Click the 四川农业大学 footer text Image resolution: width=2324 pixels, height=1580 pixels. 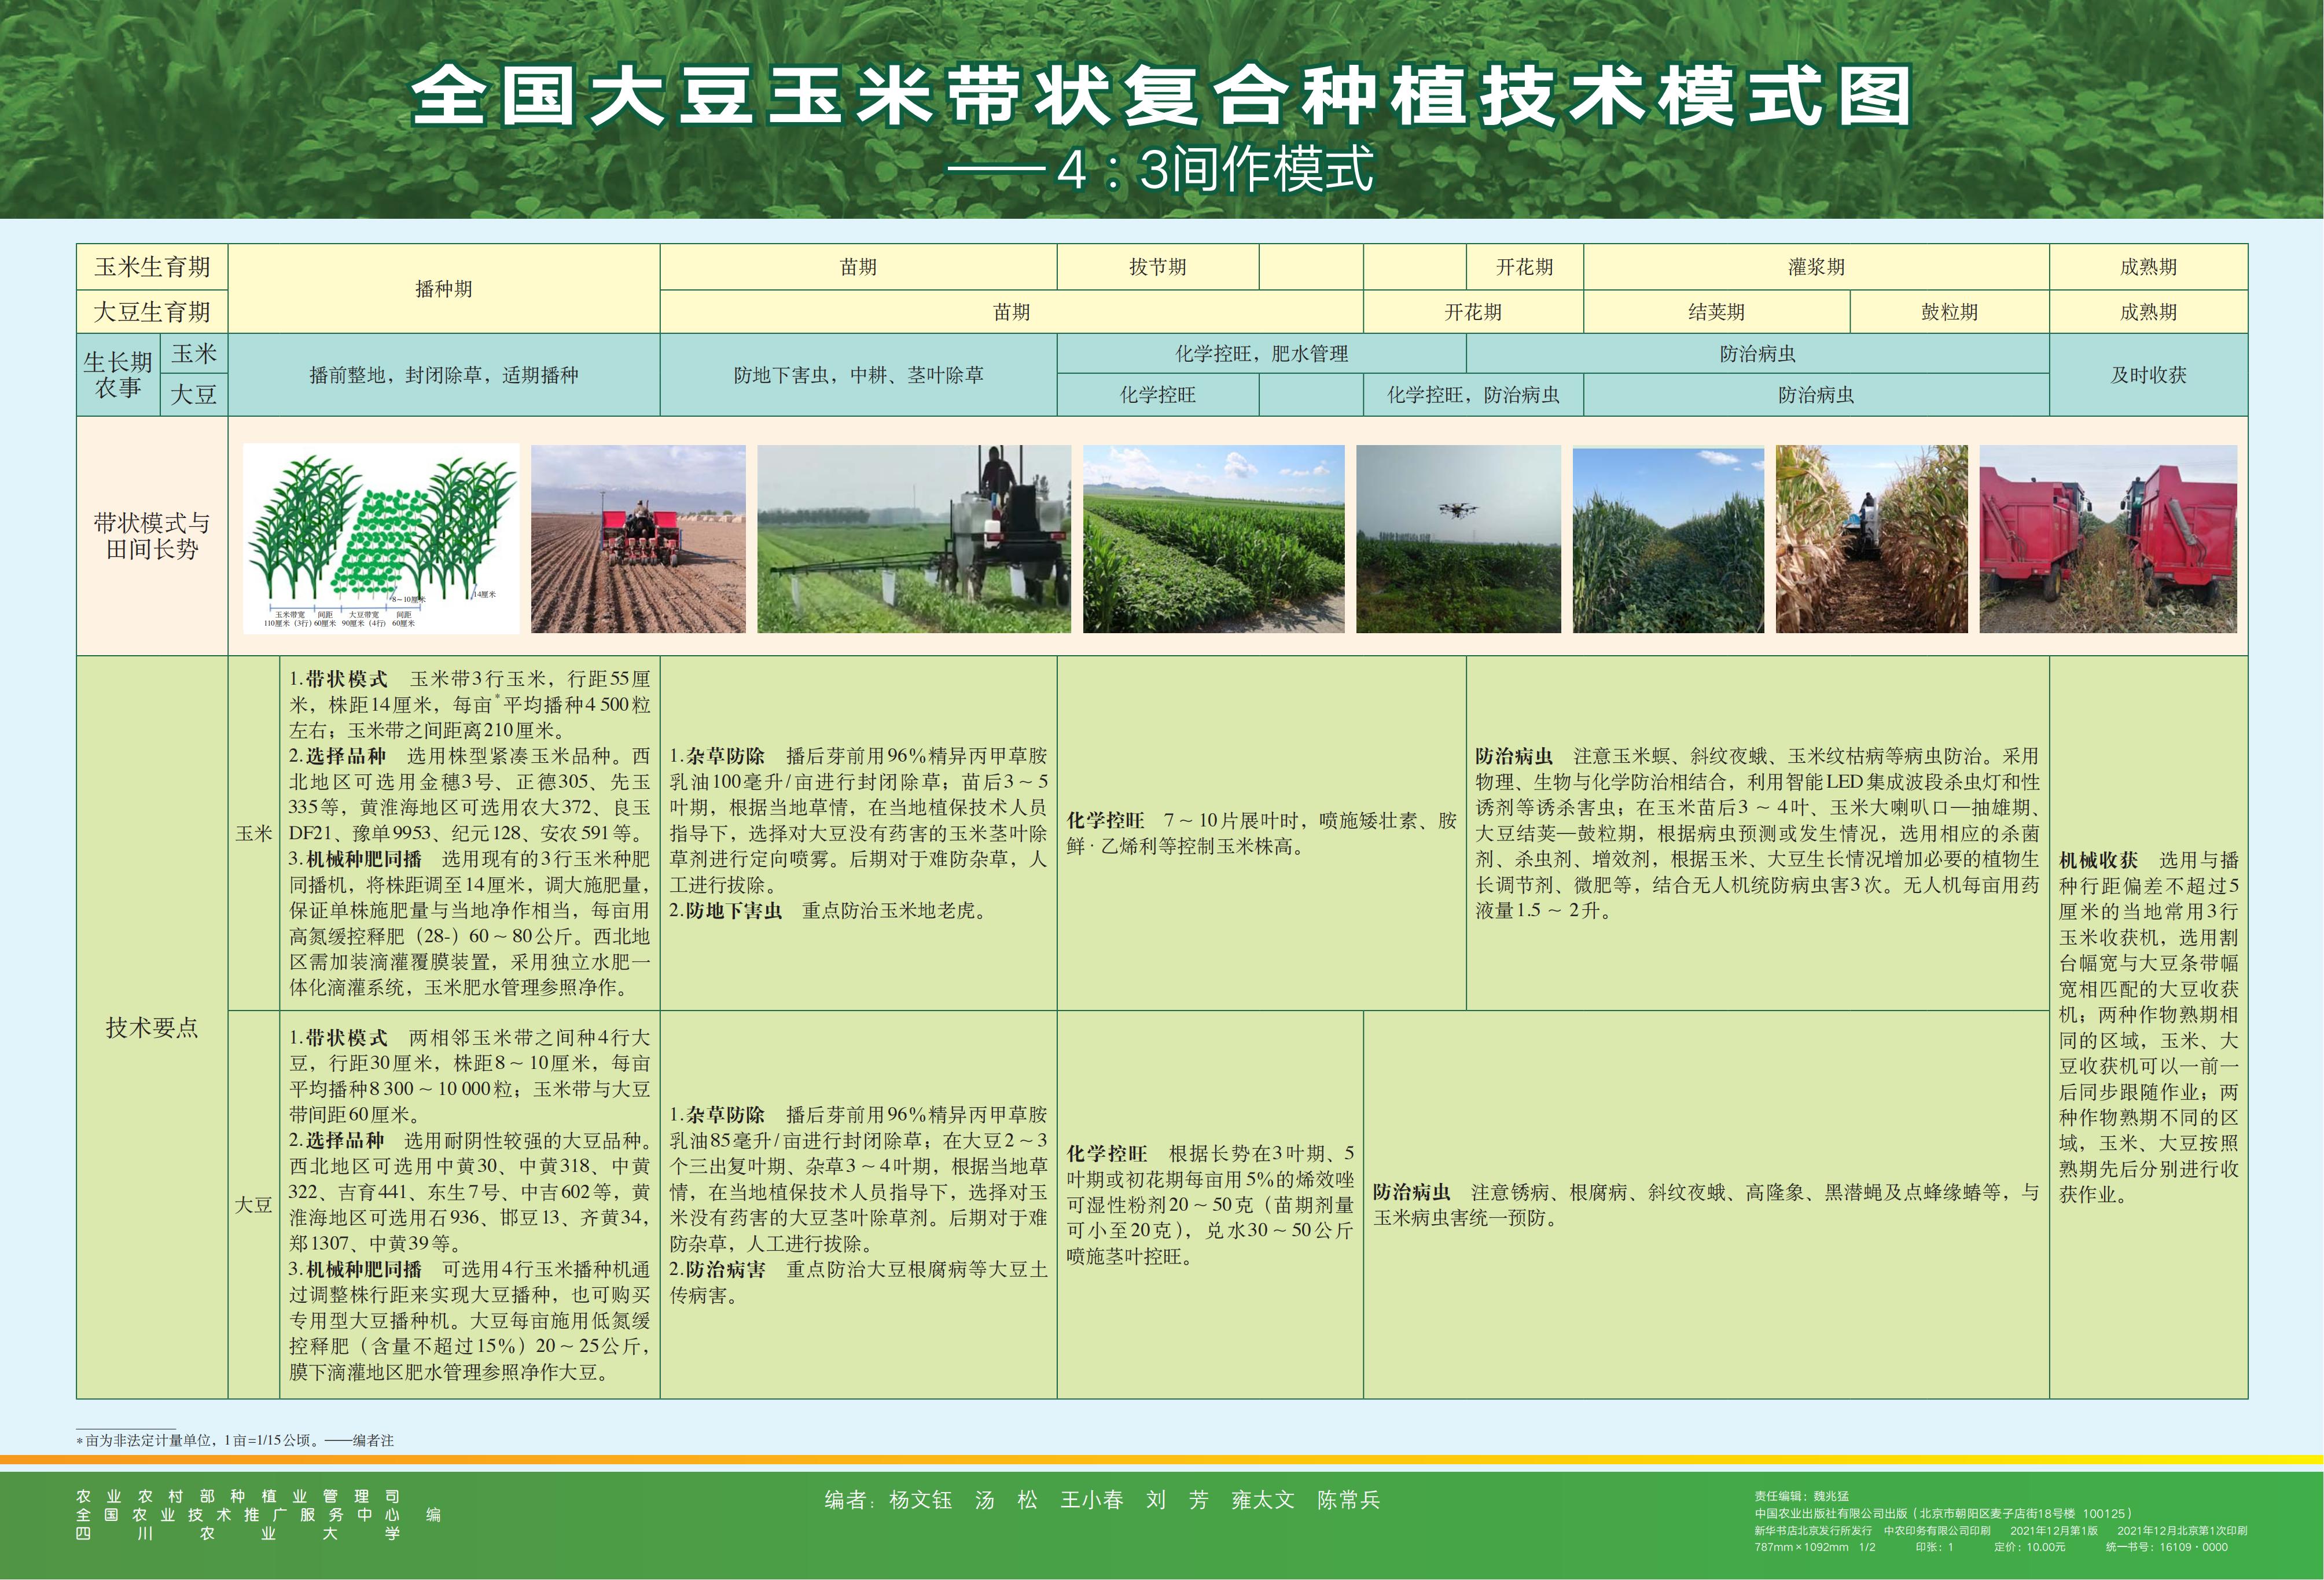click(x=238, y=1533)
